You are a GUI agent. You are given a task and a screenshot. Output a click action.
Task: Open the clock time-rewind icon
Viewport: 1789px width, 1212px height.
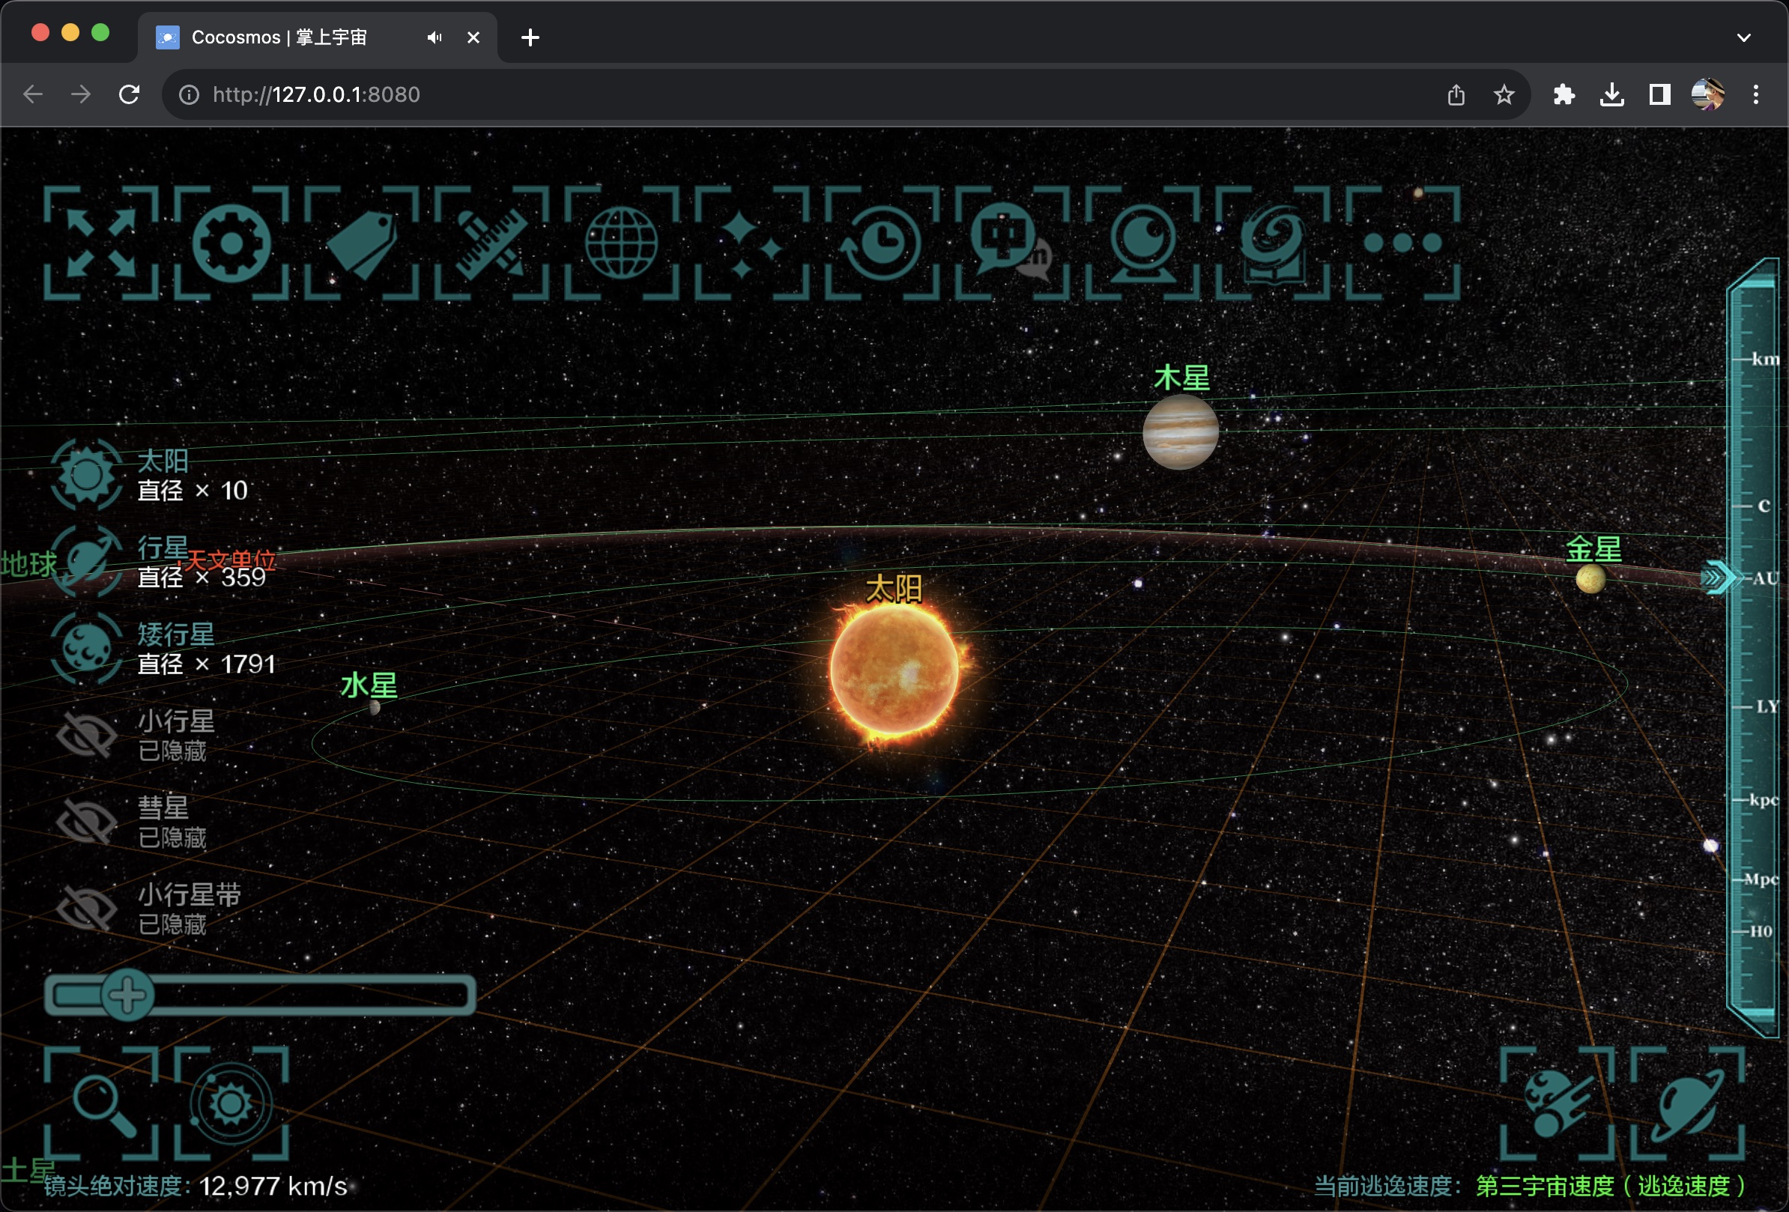click(882, 243)
